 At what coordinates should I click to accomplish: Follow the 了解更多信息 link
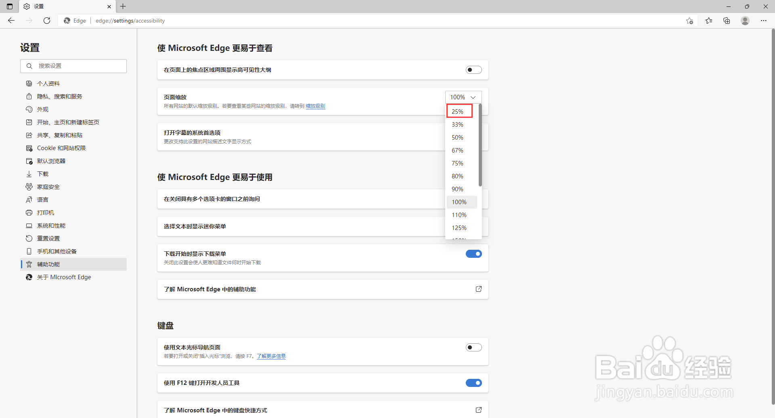tap(271, 356)
